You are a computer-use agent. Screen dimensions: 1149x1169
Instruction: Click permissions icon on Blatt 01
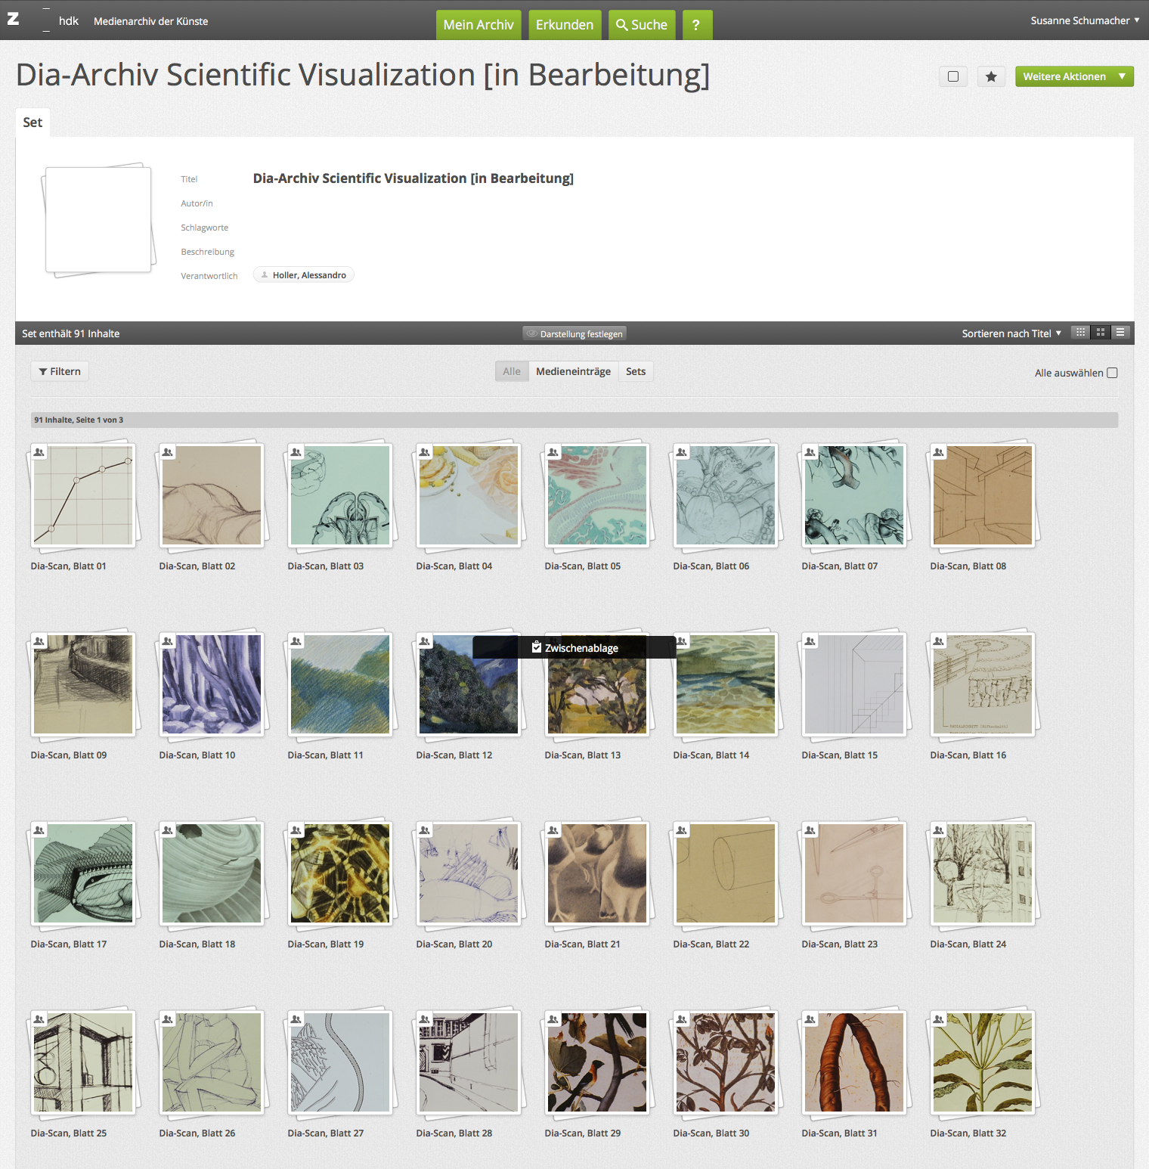click(39, 452)
